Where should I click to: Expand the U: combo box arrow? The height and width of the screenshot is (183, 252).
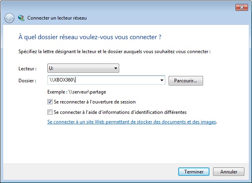click(x=116, y=68)
